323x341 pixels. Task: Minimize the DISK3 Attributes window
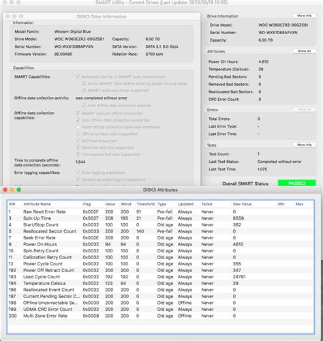click(12, 190)
